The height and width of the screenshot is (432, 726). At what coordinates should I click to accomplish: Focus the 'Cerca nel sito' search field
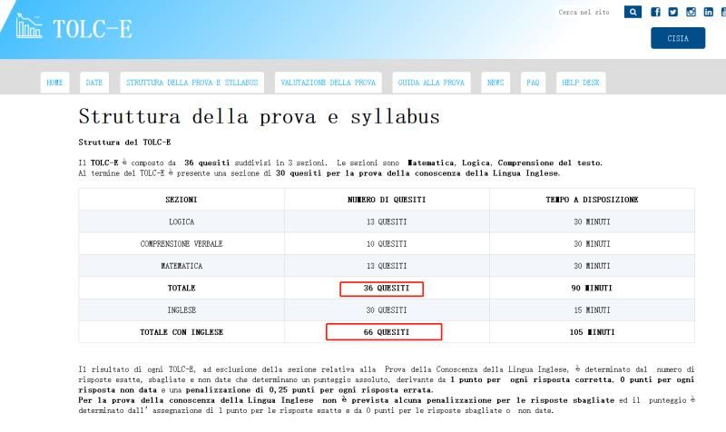tap(587, 12)
